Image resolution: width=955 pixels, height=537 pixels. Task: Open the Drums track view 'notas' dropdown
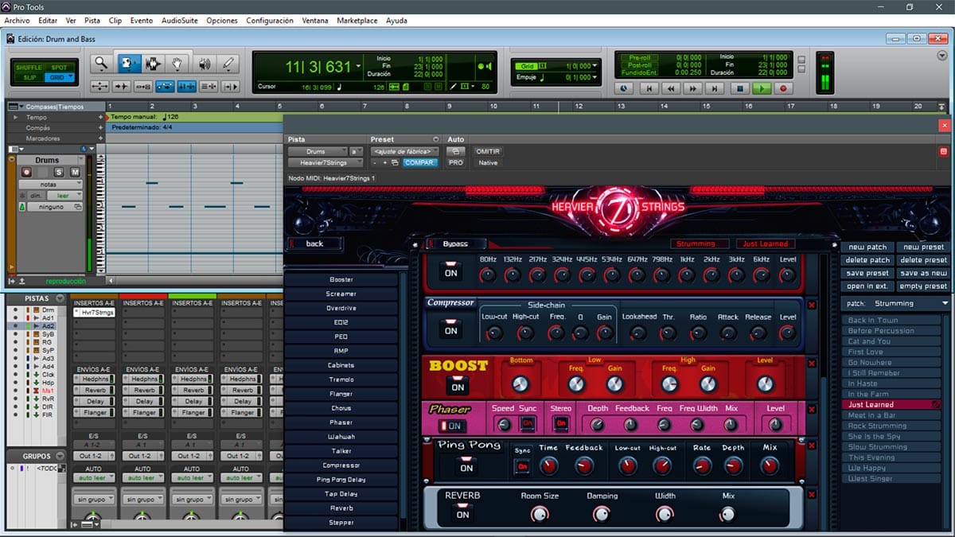pyautogui.click(x=50, y=184)
